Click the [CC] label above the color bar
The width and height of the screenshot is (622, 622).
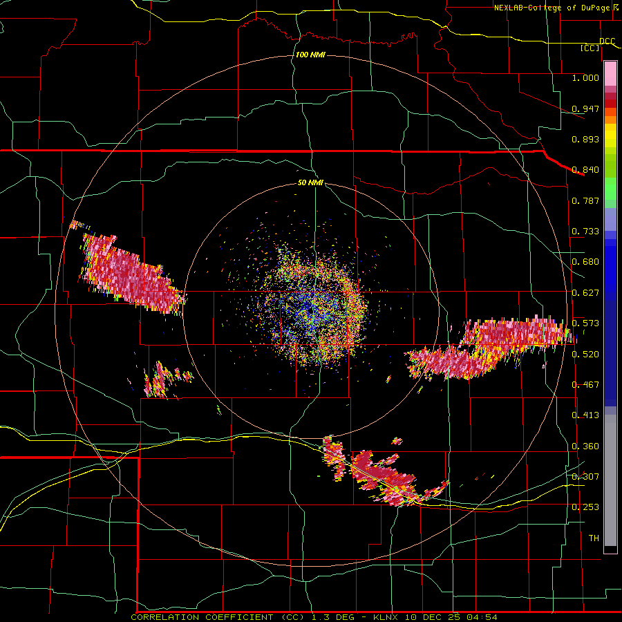tap(590, 48)
